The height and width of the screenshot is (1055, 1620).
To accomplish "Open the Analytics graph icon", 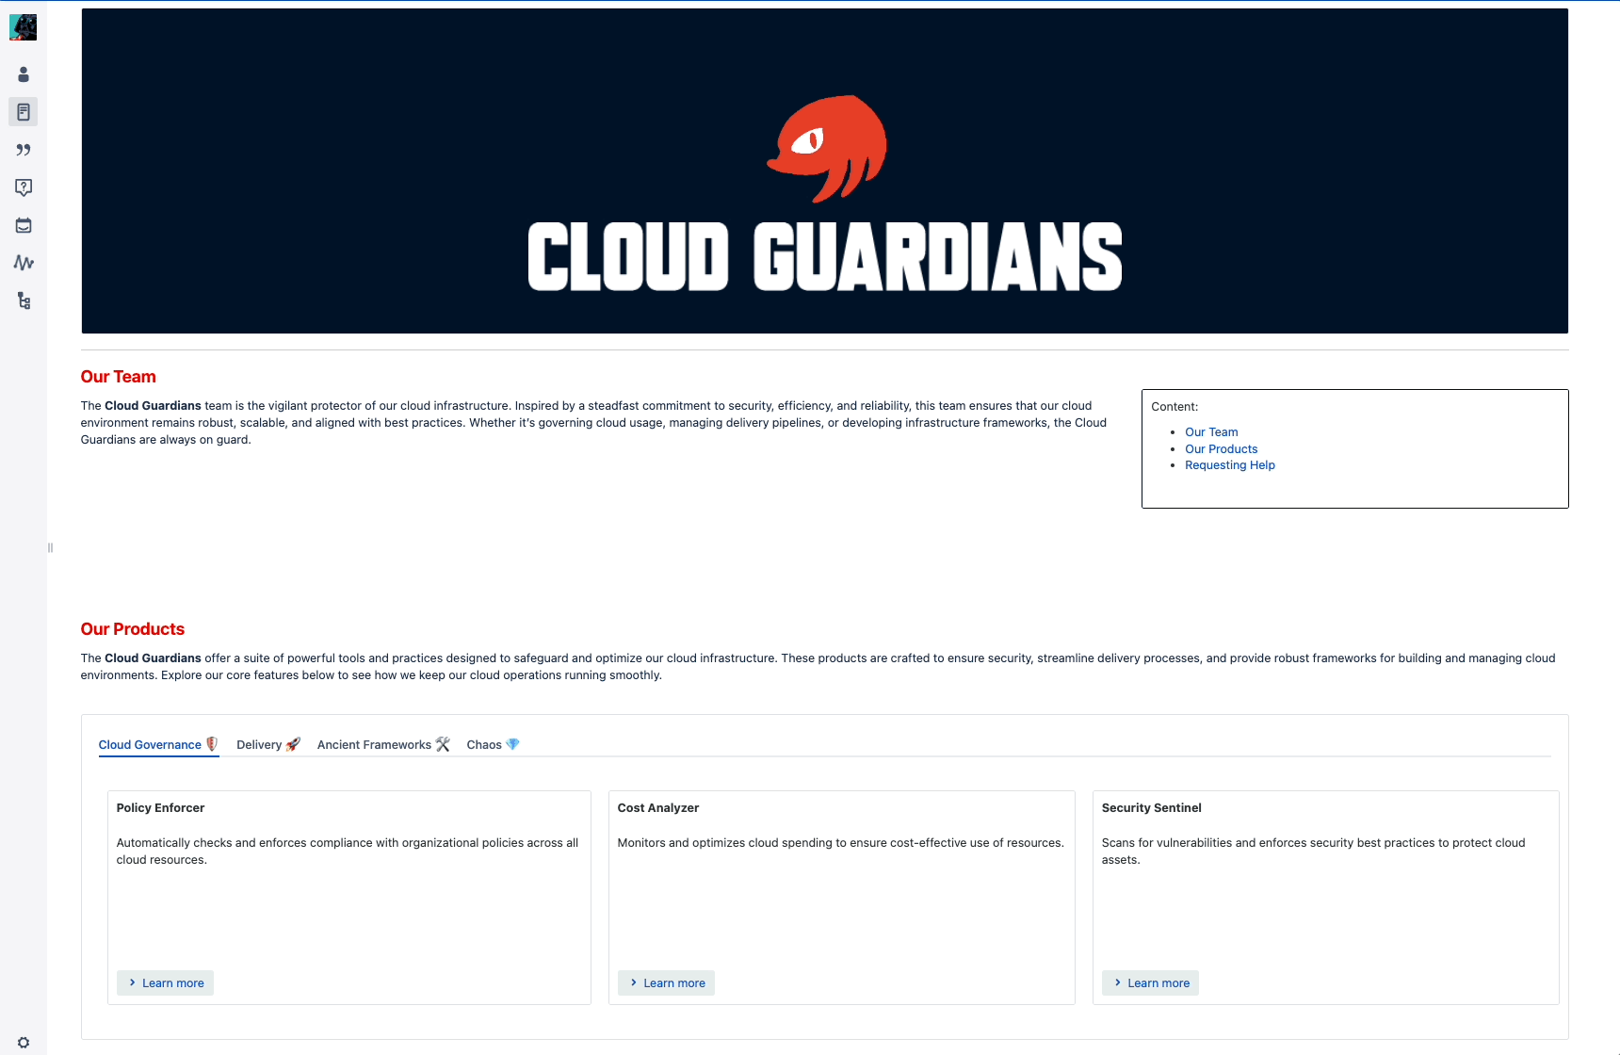I will [x=24, y=263].
